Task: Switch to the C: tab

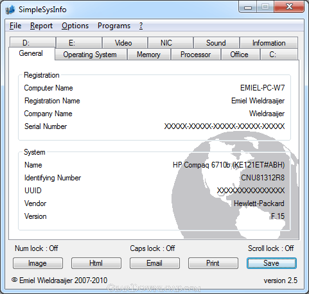Action: (279, 55)
